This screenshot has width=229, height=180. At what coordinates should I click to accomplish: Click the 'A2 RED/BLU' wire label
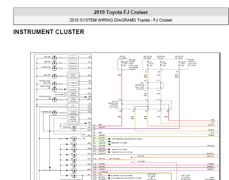(x=99, y=127)
